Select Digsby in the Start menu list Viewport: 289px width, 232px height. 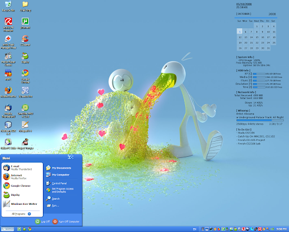(x=22, y=195)
